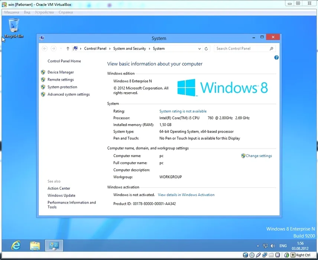The height and width of the screenshot is (260, 318).
Task: Refresh the System control panel page
Action: [x=206, y=49]
